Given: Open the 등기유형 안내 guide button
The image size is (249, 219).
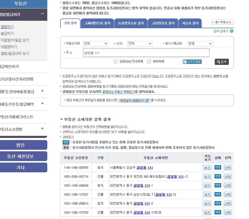Looking at the screenshot, I should (x=222, y=22).
